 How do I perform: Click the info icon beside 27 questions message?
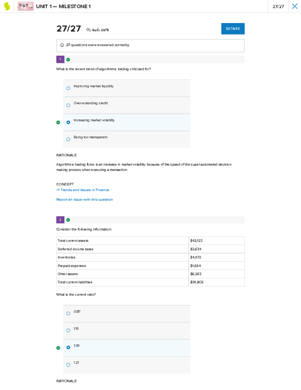click(x=62, y=45)
